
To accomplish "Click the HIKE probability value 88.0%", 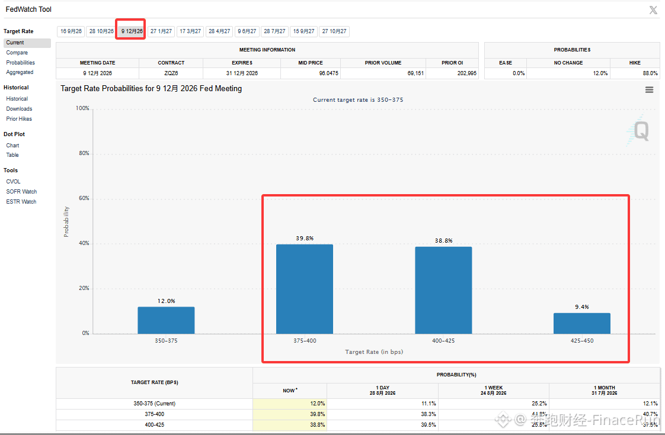I will [650, 73].
